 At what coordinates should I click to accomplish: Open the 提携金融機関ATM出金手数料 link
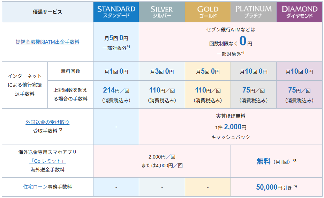(x=47, y=42)
